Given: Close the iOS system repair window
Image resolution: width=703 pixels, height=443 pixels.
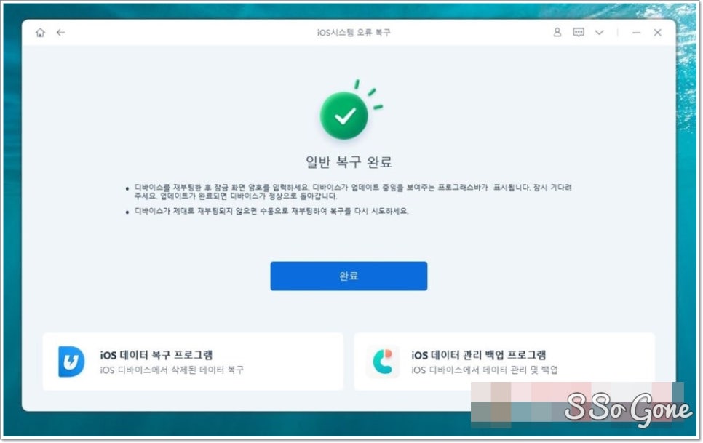Looking at the screenshot, I should pos(657,32).
